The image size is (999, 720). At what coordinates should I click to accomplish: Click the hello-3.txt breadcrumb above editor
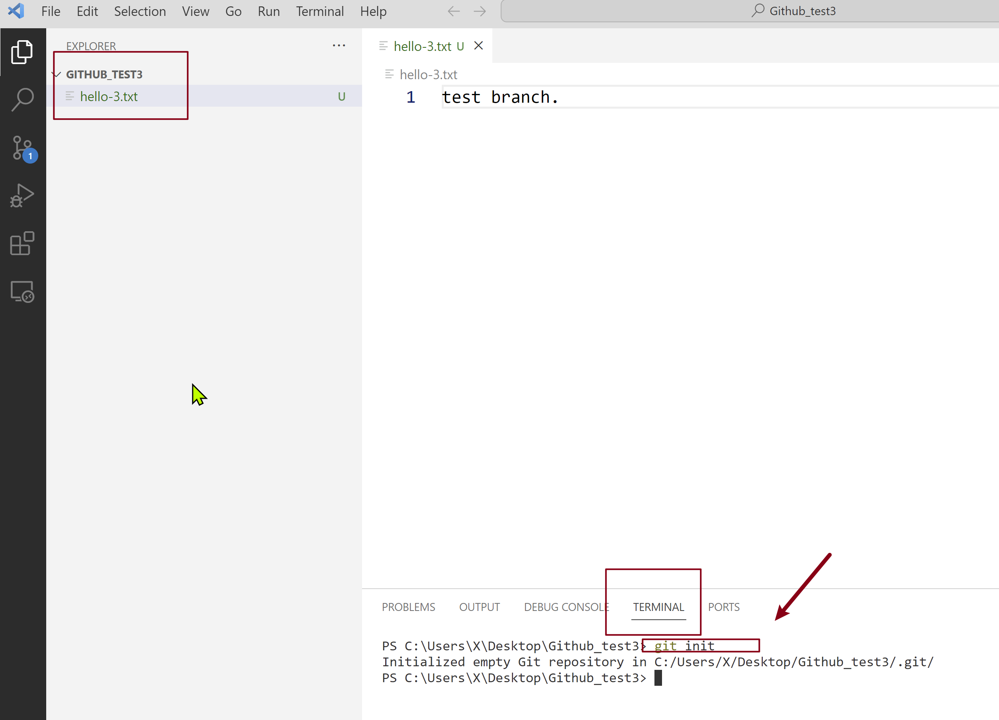pos(428,75)
